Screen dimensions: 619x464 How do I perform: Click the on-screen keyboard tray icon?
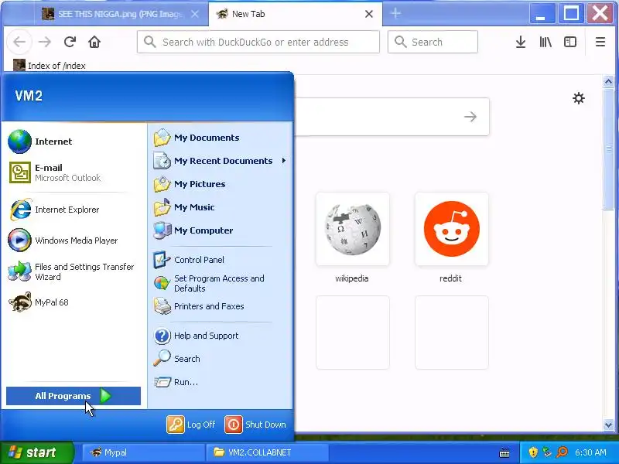(504, 453)
